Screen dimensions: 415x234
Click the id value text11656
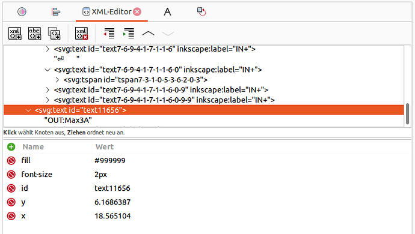(112, 188)
